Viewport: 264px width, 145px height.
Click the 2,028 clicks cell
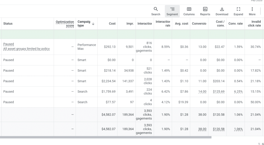[x=148, y=81]
